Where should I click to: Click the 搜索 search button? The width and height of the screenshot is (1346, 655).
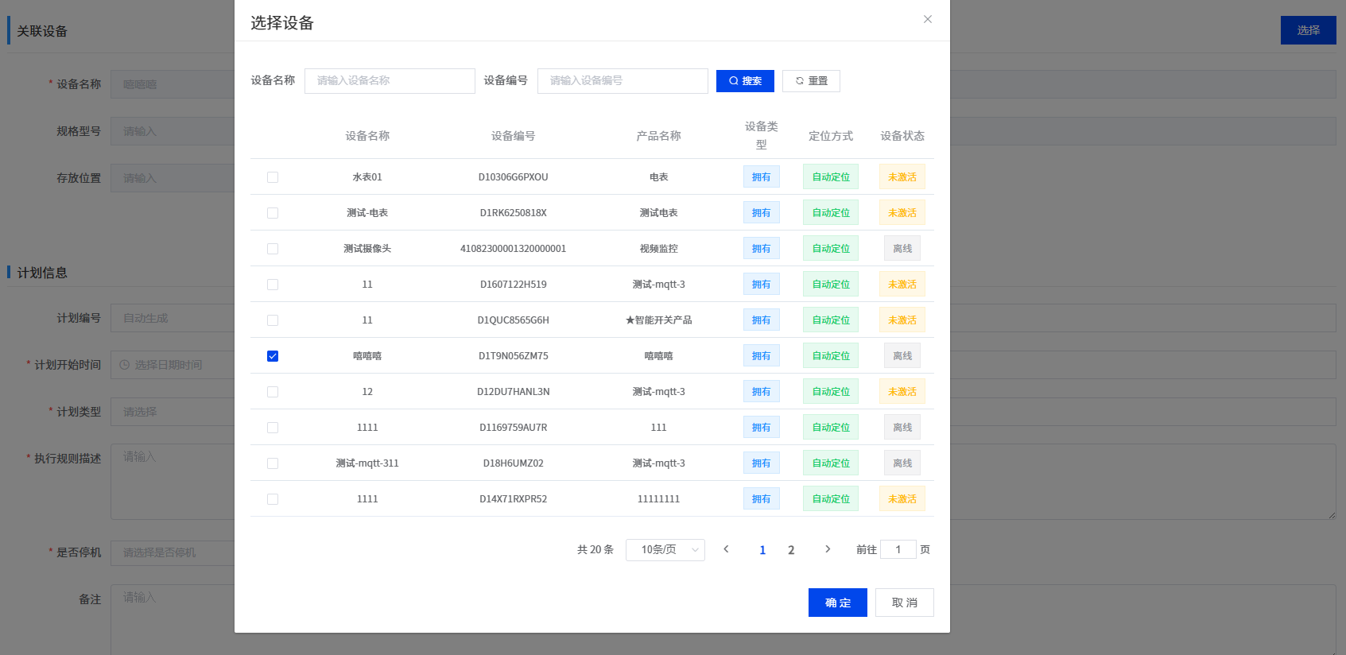pyautogui.click(x=745, y=81)
